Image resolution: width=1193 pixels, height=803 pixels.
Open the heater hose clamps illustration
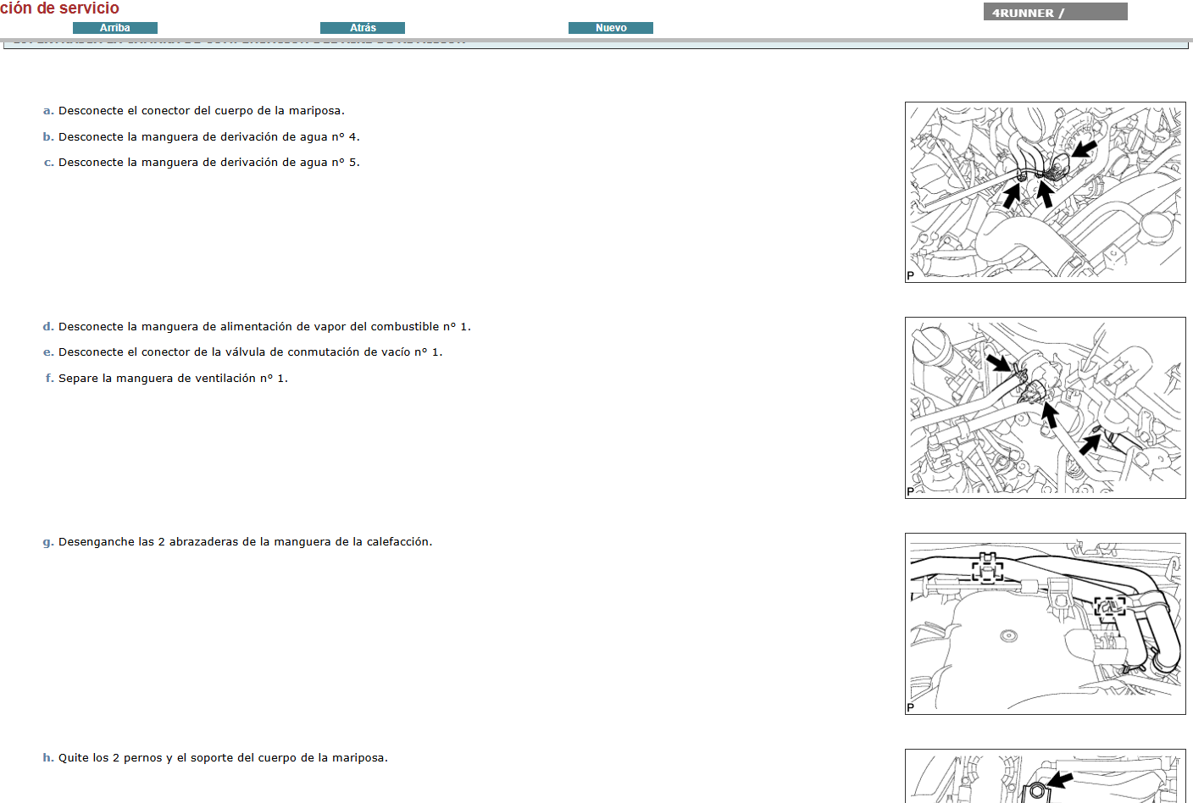coord(1045,623)
